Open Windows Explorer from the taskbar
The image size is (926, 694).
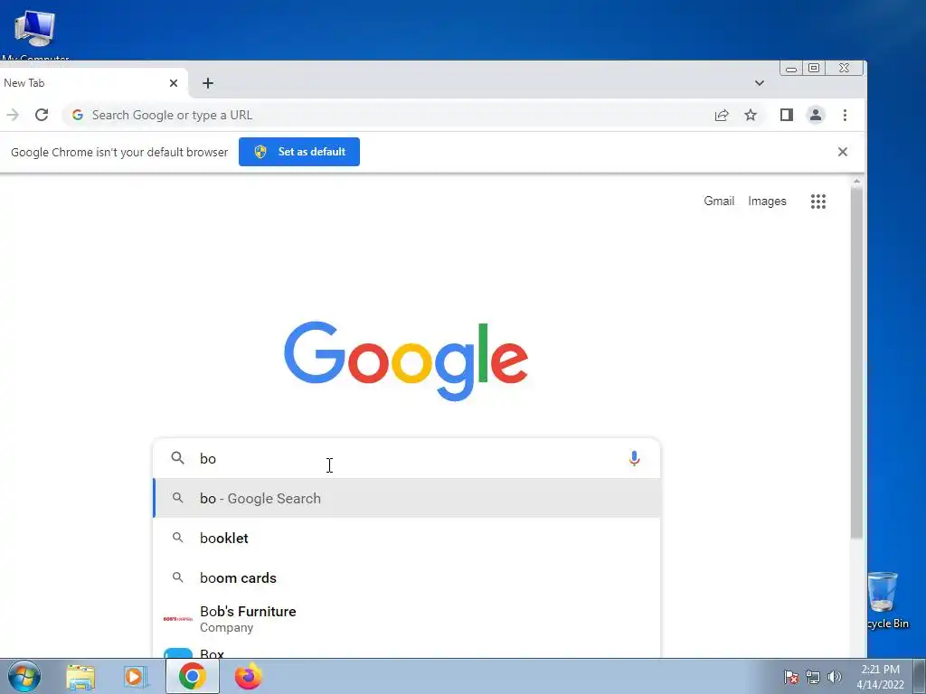(x=80, y=677)
